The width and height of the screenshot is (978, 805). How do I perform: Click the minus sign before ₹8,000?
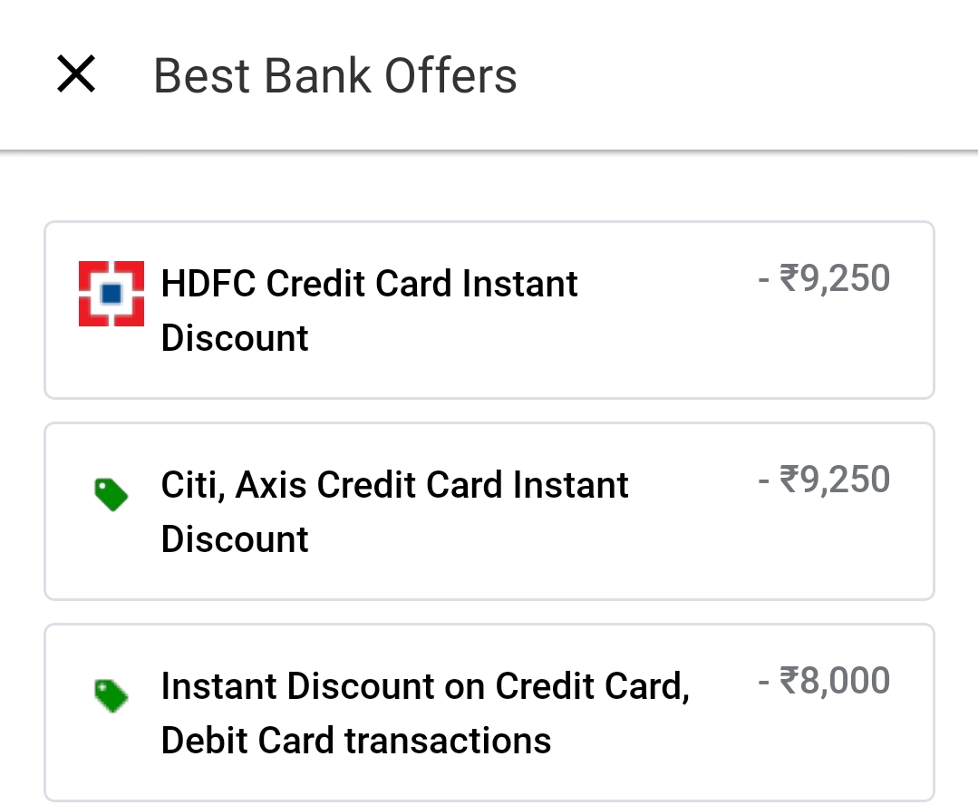click(x=764, y=683)
